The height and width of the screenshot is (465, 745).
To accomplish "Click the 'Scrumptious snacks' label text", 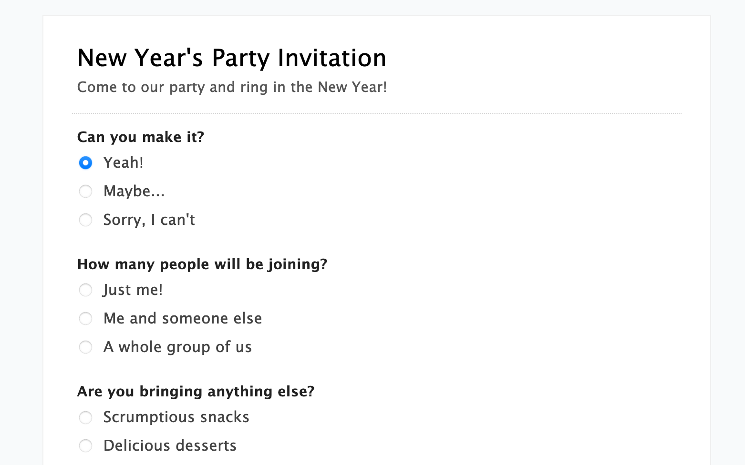I will tap(176, 417).
